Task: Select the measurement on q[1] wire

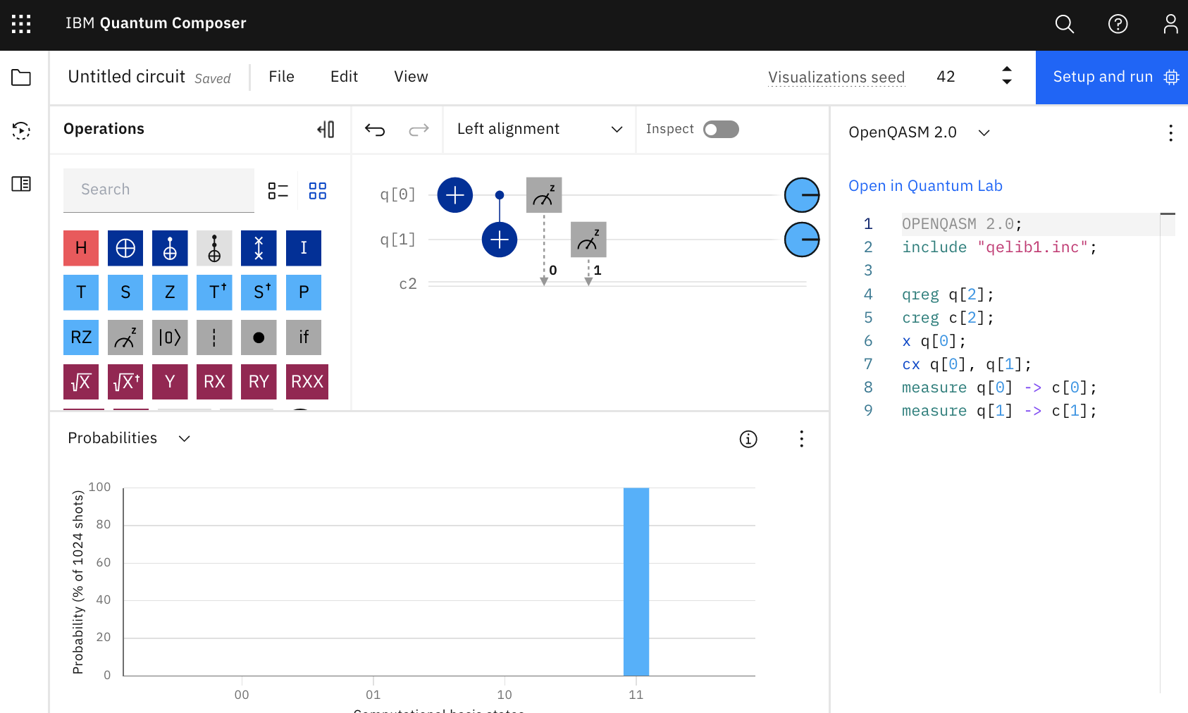Action: 588,240
